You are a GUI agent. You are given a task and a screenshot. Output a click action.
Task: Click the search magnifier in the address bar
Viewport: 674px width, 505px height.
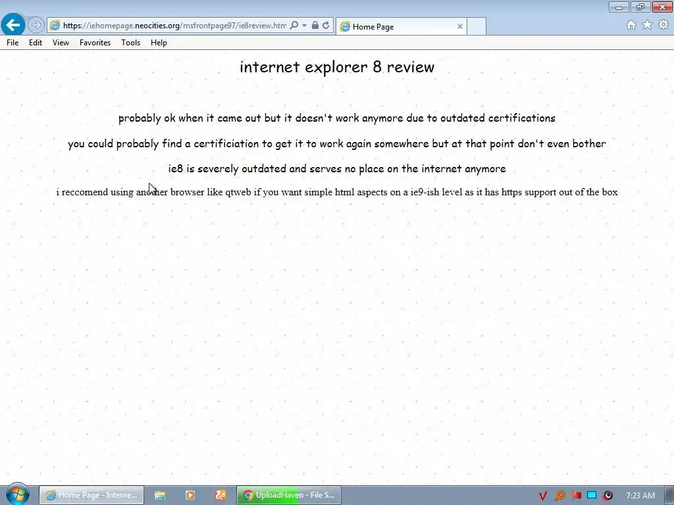point(294,26)
